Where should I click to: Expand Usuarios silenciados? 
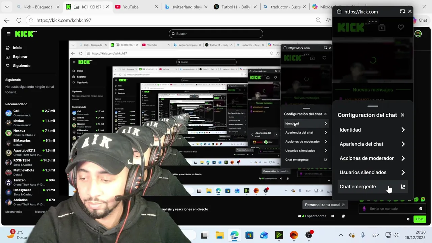(x=372, y=172)
